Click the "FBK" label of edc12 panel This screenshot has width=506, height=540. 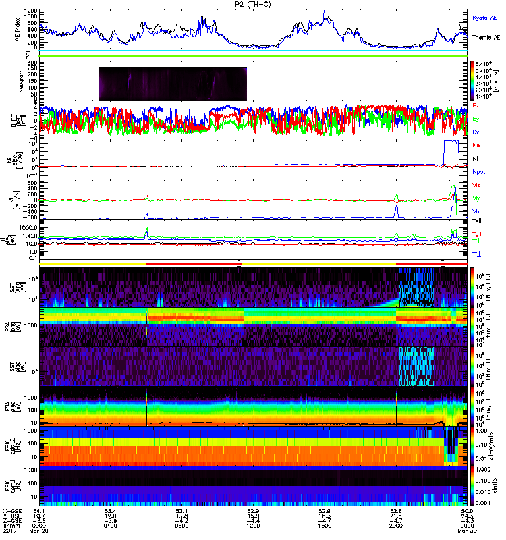click(7, 446)
